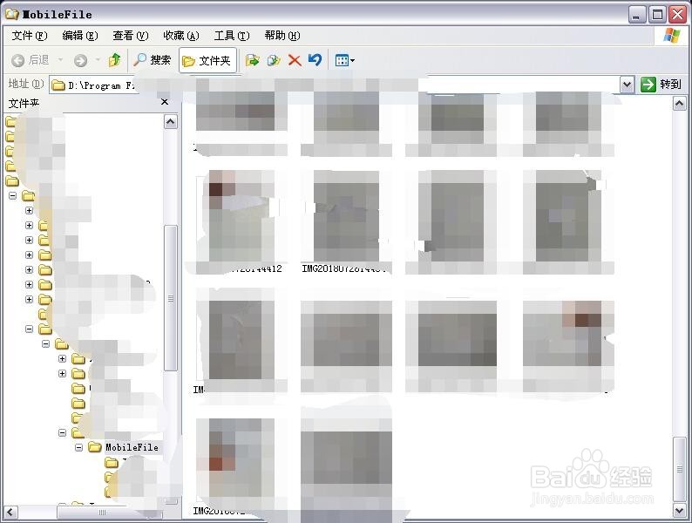Click the Back navigation arrow icon
The width and height of the screenshot is (692, 523).
coord(17,60)
